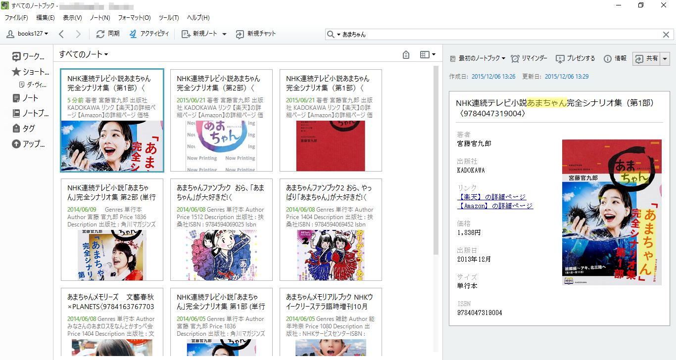676x360 pixels.
Task: Click 単行本 under the サイズ label
Action: [x=467, y=286]
